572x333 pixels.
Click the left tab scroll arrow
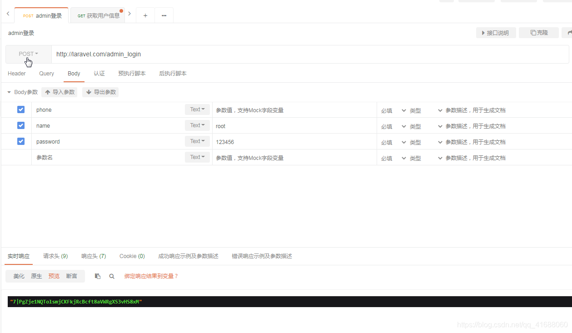(x=8, y=14)
